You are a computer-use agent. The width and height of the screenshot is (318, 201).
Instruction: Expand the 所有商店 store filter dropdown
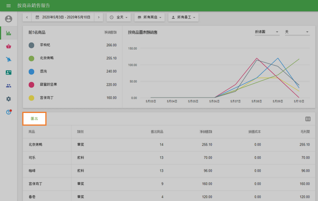click(x=149, y=17)
